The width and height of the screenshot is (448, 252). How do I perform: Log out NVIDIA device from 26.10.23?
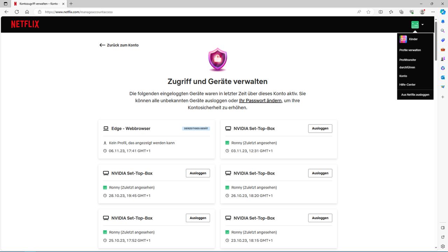pos(320,173)
